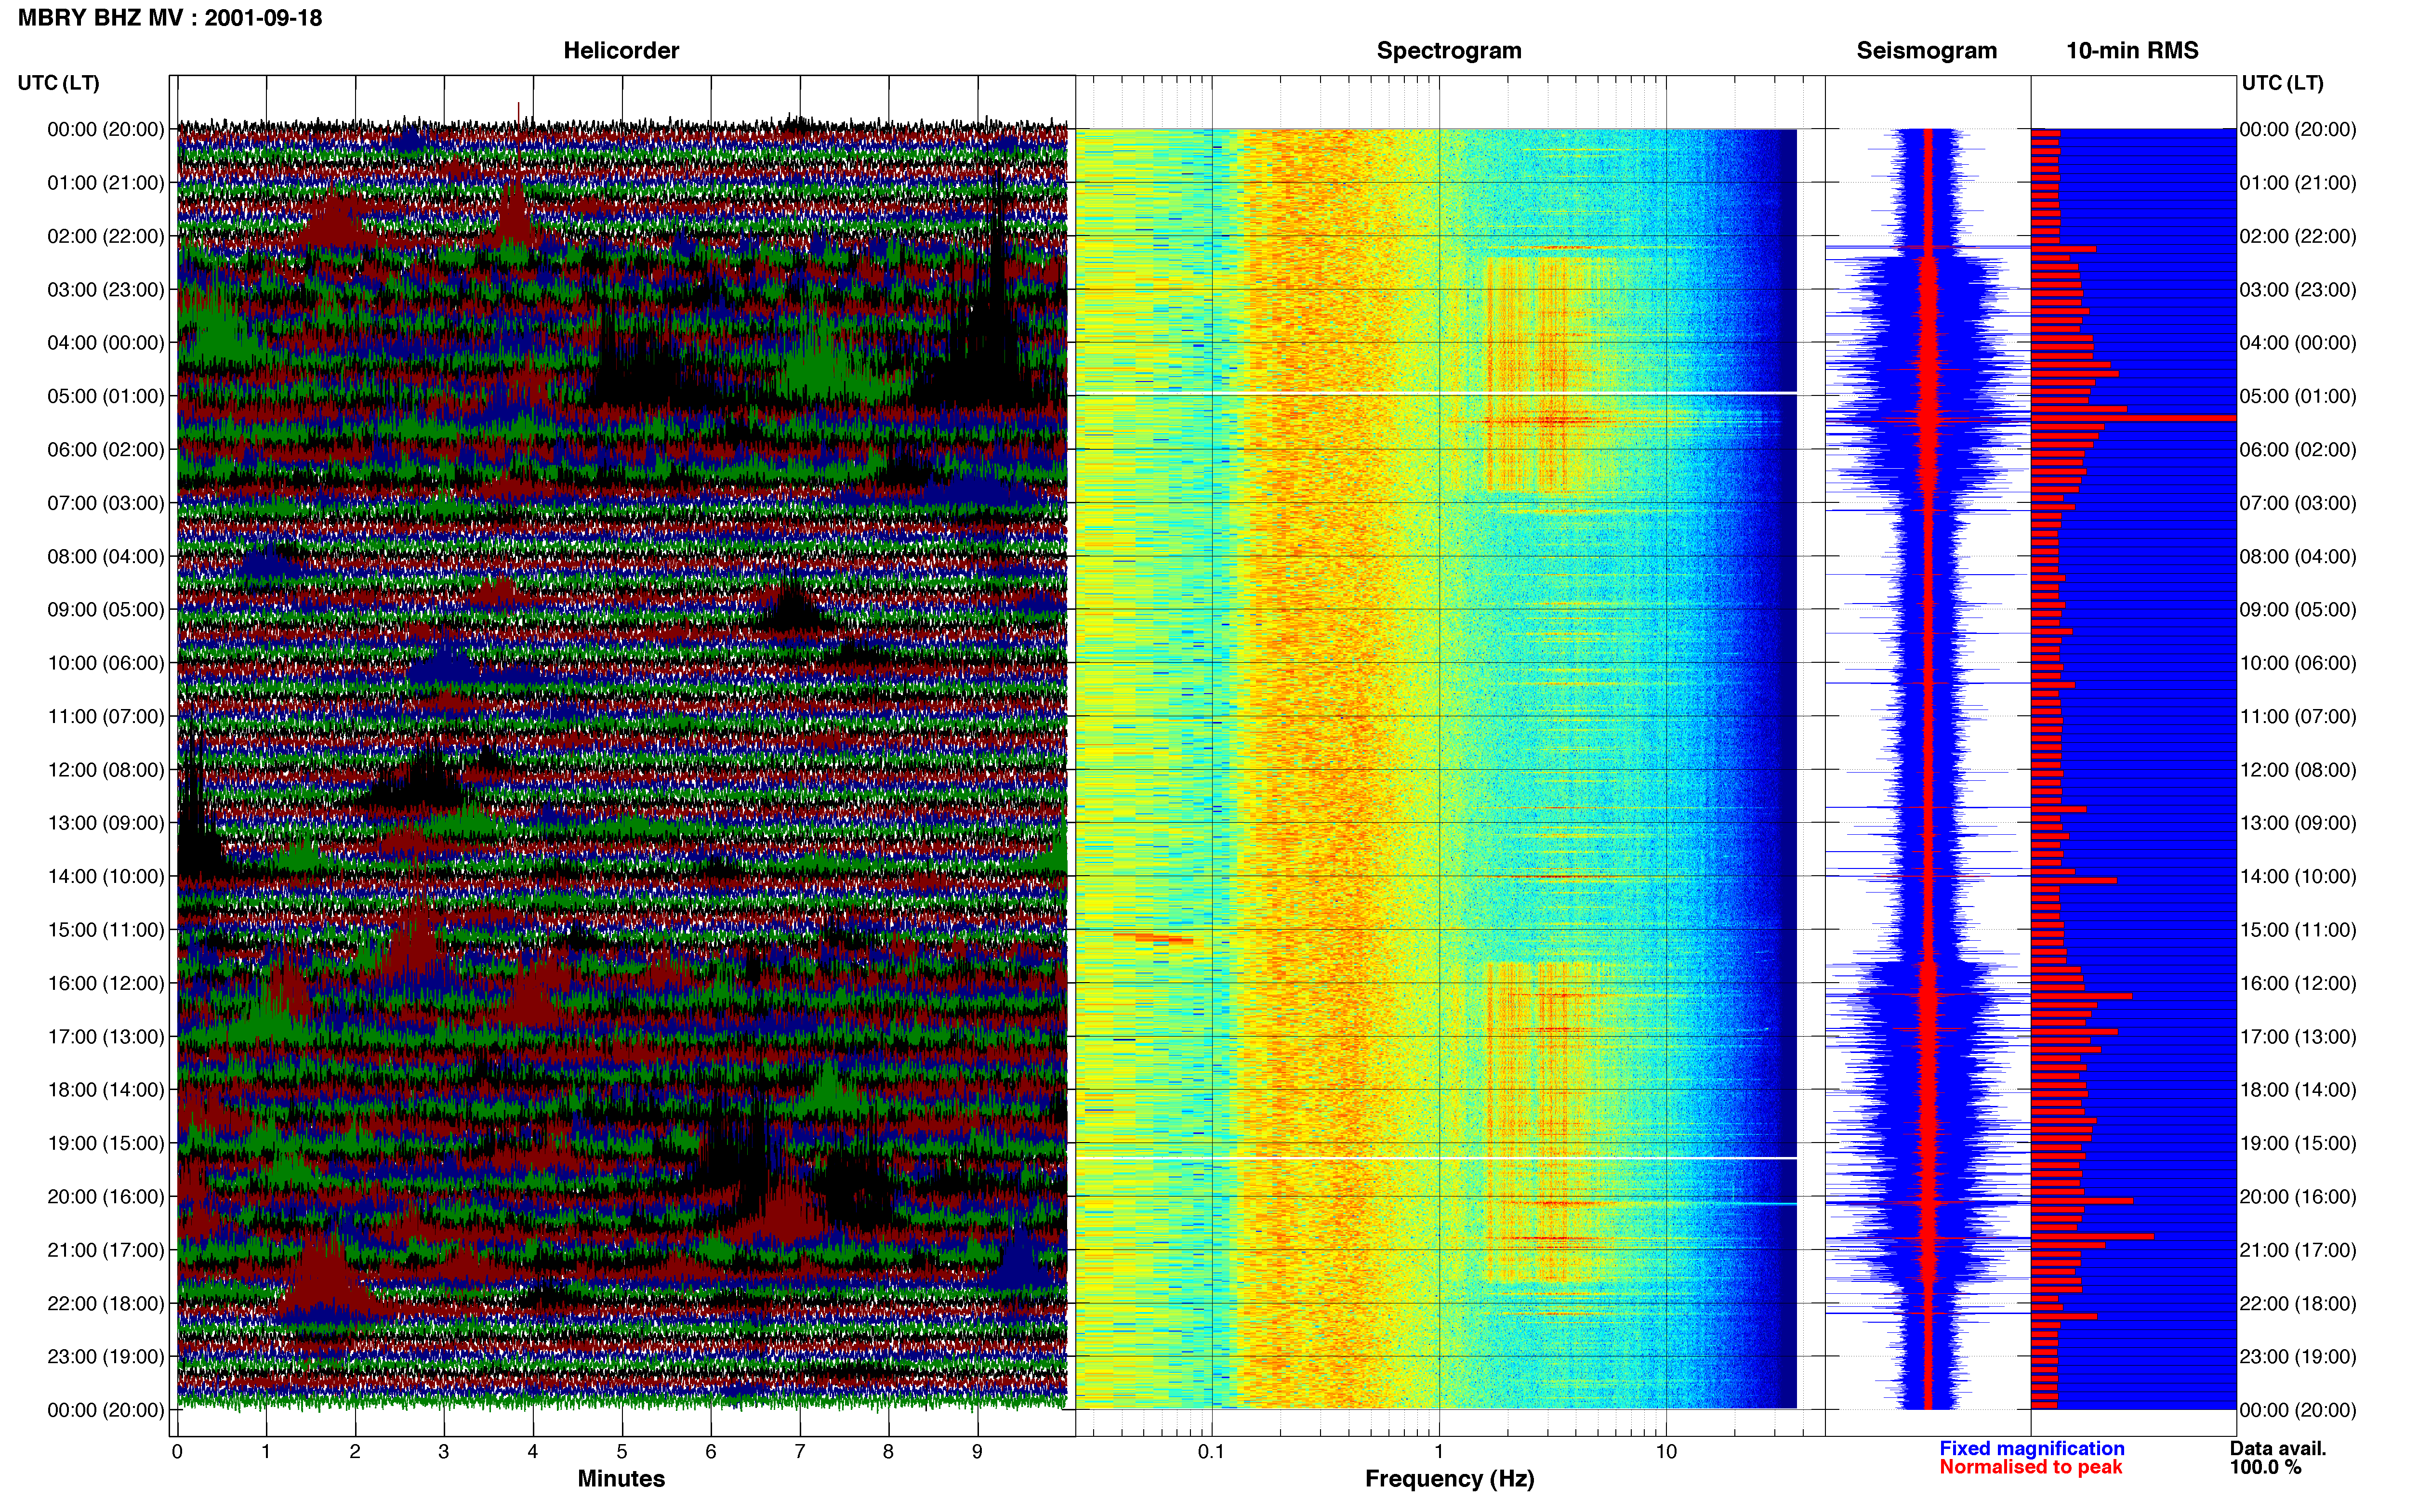Screen dimensions: 2418x1512
Task: Select the Spectrogram panel heading
Action: click(1449, 50)
